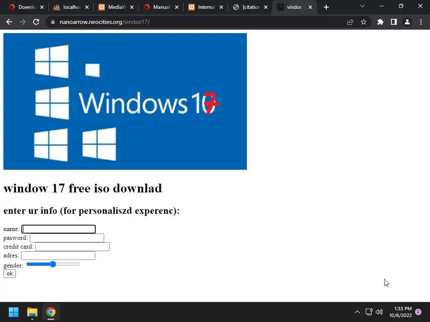Focus the pasword input field
Viewport: 430px width, 322px height.
pyautogui.click(x=67, y=238)
